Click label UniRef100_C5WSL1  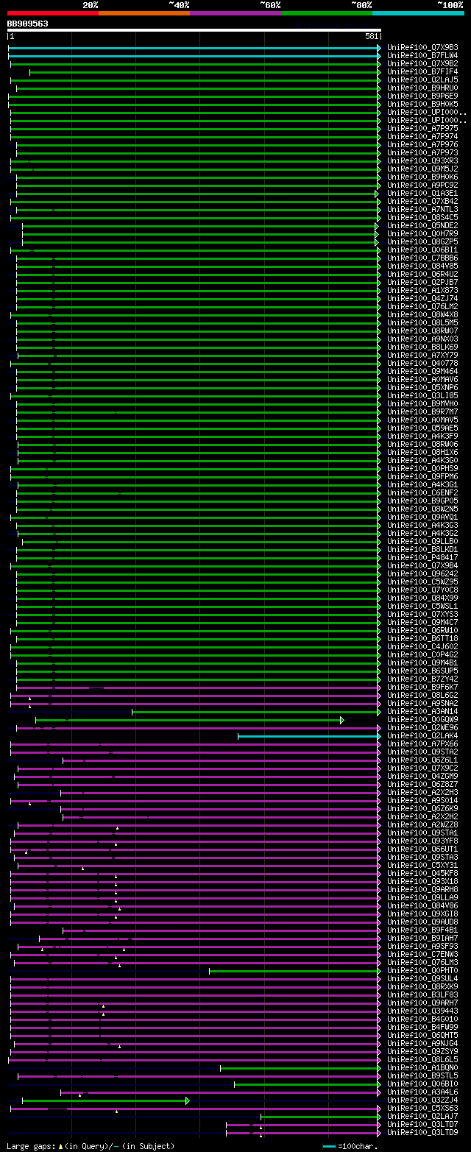click(422, 606)
